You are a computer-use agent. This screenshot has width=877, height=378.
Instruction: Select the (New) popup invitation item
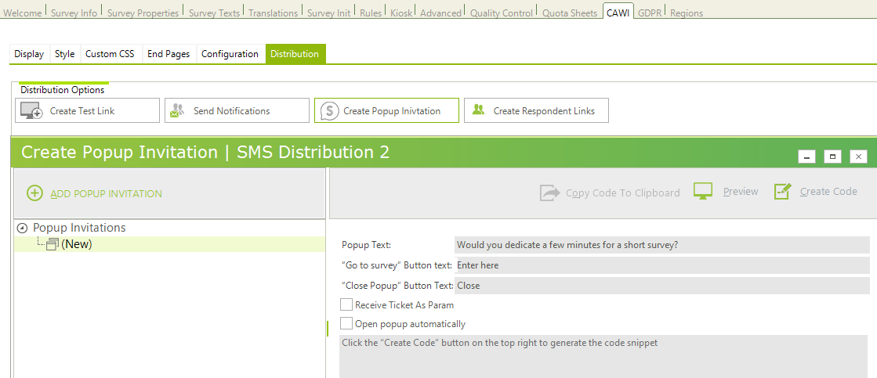pos(76,244)
